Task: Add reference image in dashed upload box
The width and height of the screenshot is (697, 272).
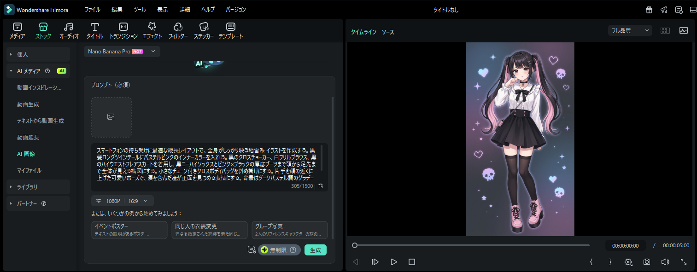Action: 111,117
